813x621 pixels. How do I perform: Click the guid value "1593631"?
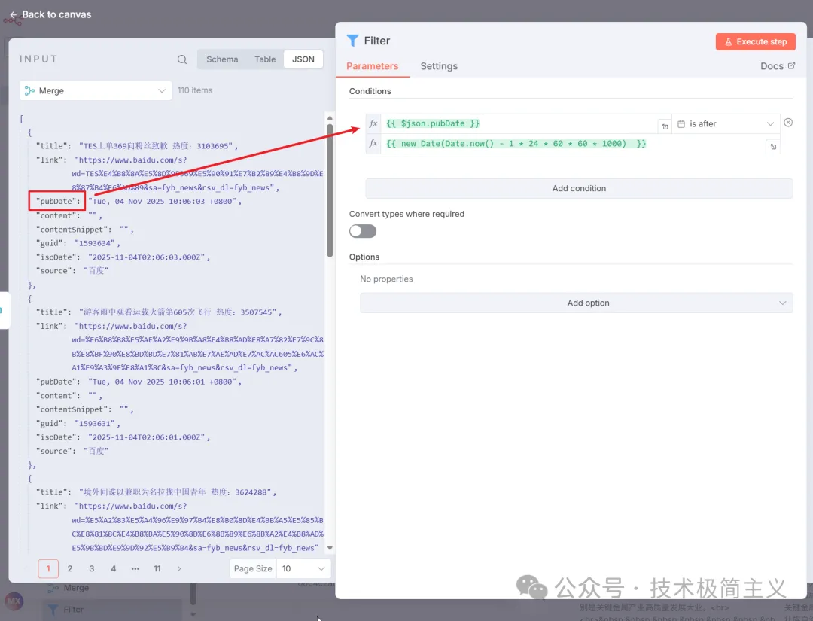95,424
